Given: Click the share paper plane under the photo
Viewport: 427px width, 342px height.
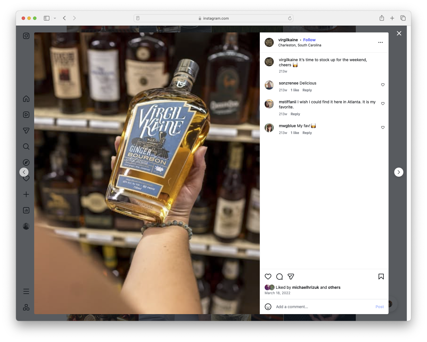Looking at the screenshot, I should pyautogui.click(x=291, y=276).
